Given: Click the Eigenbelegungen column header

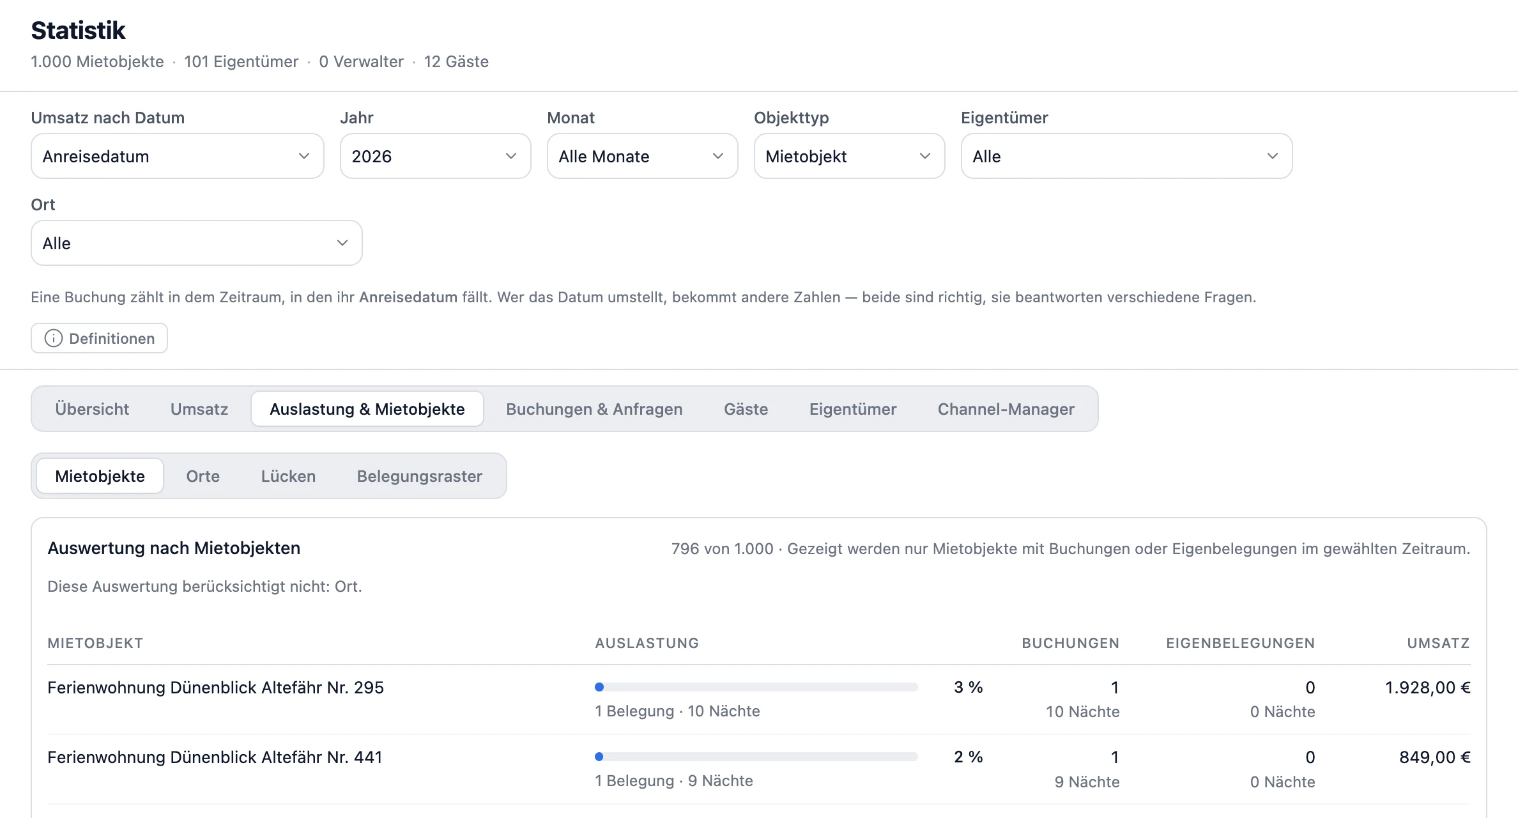Looking at the screenshot, I should pos(1241,643).
